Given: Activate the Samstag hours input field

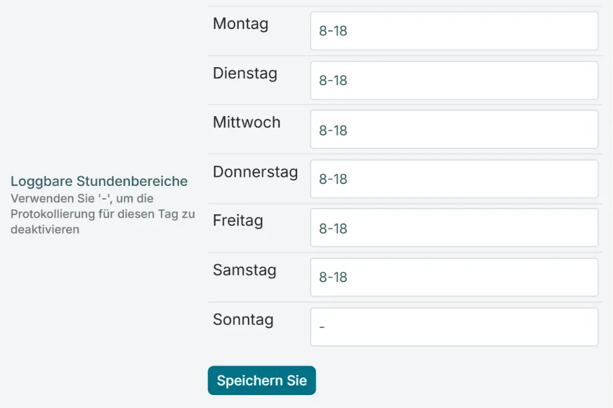Looking at the screenshot, I should [454, 277].
